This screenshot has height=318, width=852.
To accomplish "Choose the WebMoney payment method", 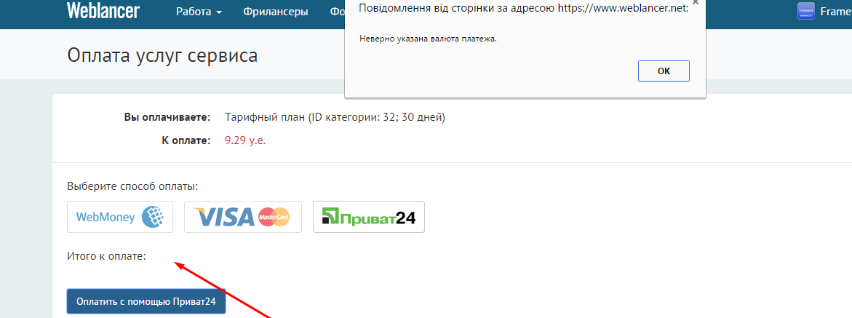I will pos(120,217).
